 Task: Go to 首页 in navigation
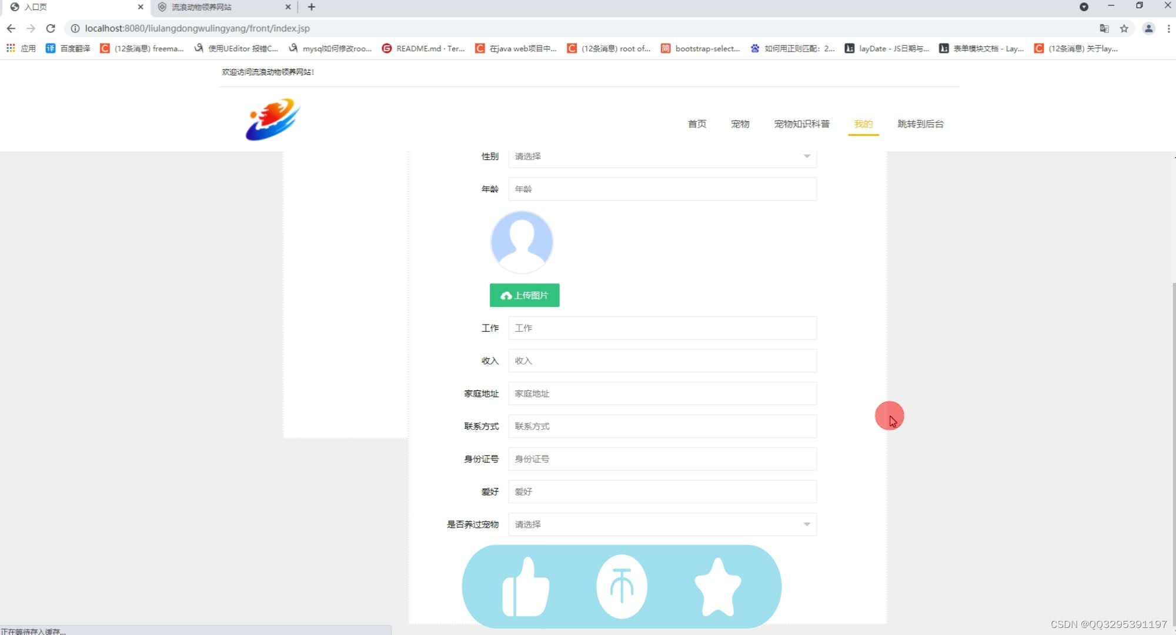click(697, 124)
